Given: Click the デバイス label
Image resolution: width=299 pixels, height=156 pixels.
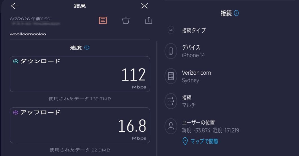Looking at the screenshot, I should point(191,47).
